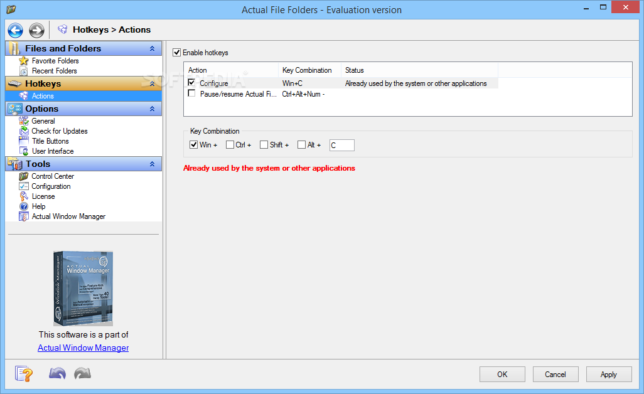Click the Apply button
644x394 pixels.
point(609,375)
